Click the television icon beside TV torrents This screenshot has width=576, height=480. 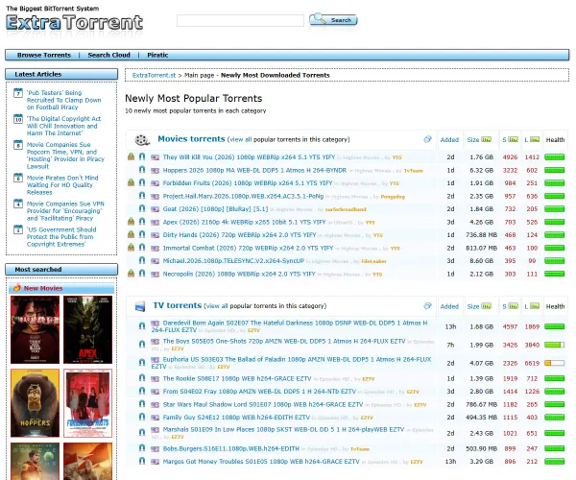click(140, 306)
